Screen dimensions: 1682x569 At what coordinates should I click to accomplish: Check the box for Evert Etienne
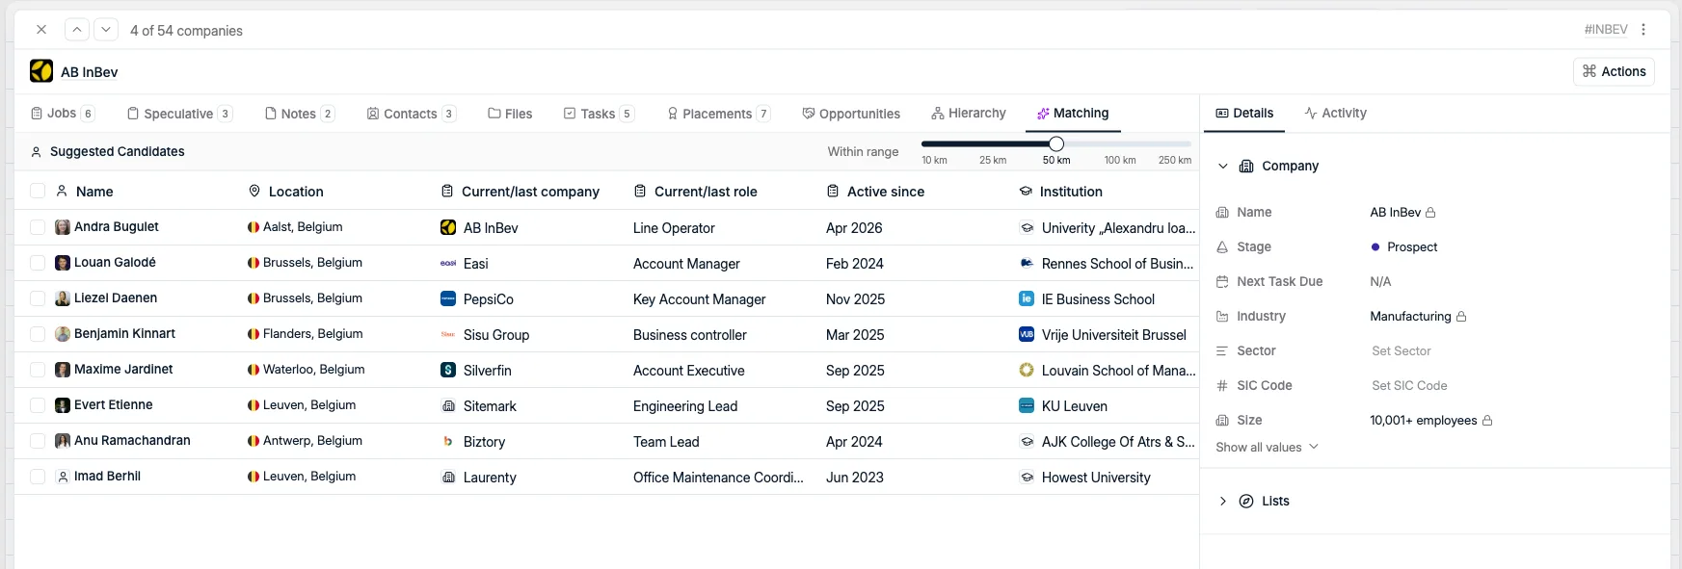38,405
